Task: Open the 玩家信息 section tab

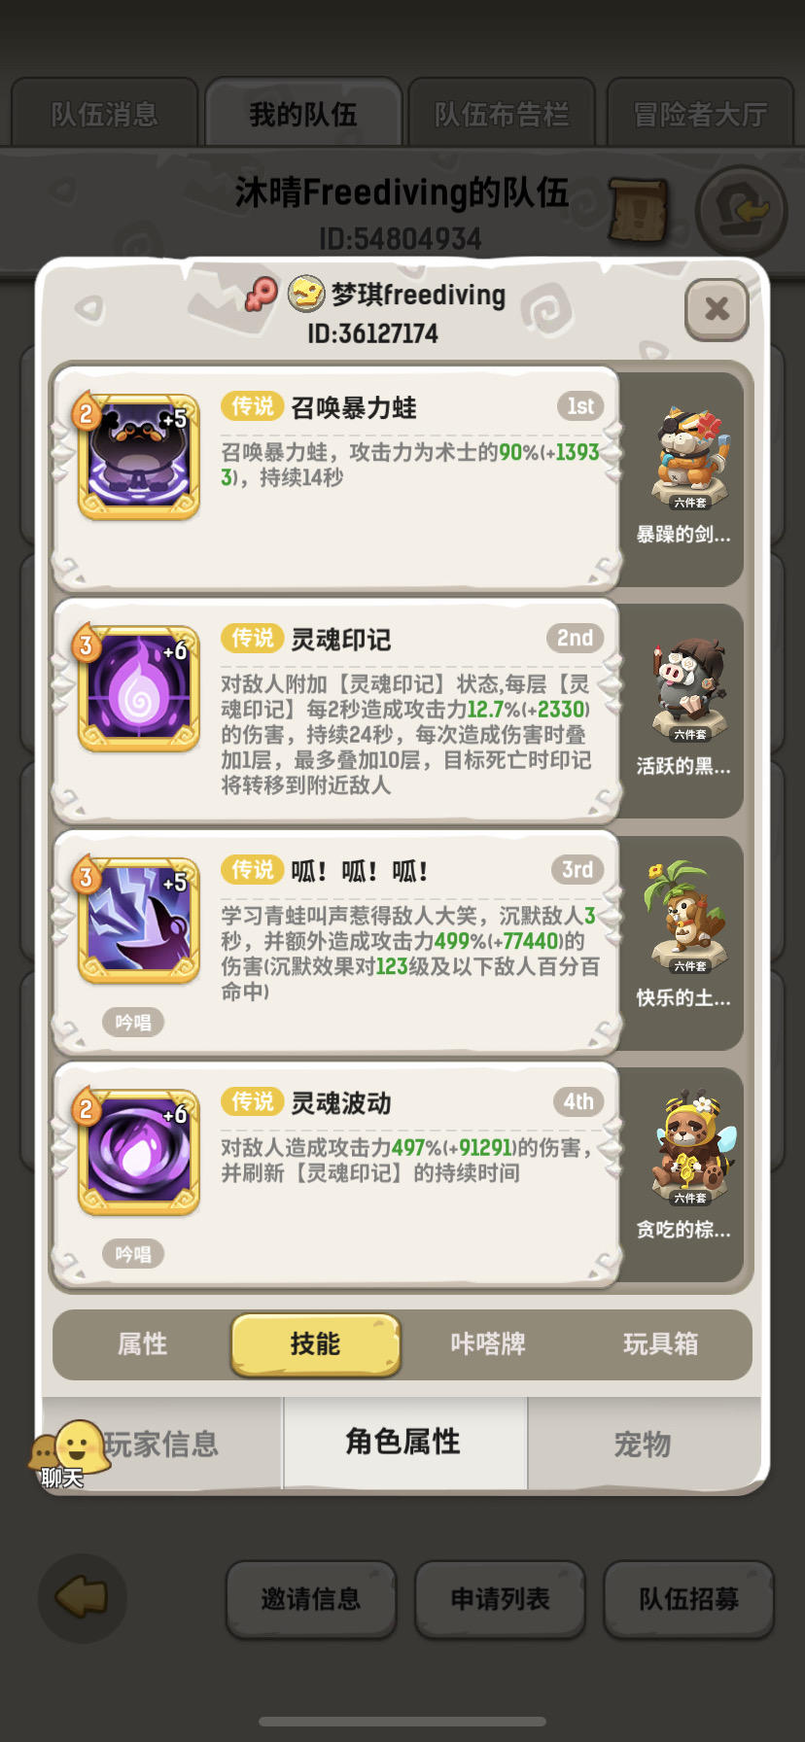Action: [162, 1444]
